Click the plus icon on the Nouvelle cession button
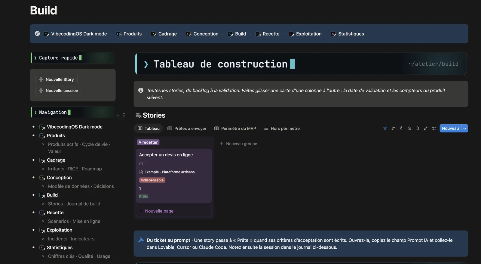Screen dimensions: 481x264 [x=41, y=91]
